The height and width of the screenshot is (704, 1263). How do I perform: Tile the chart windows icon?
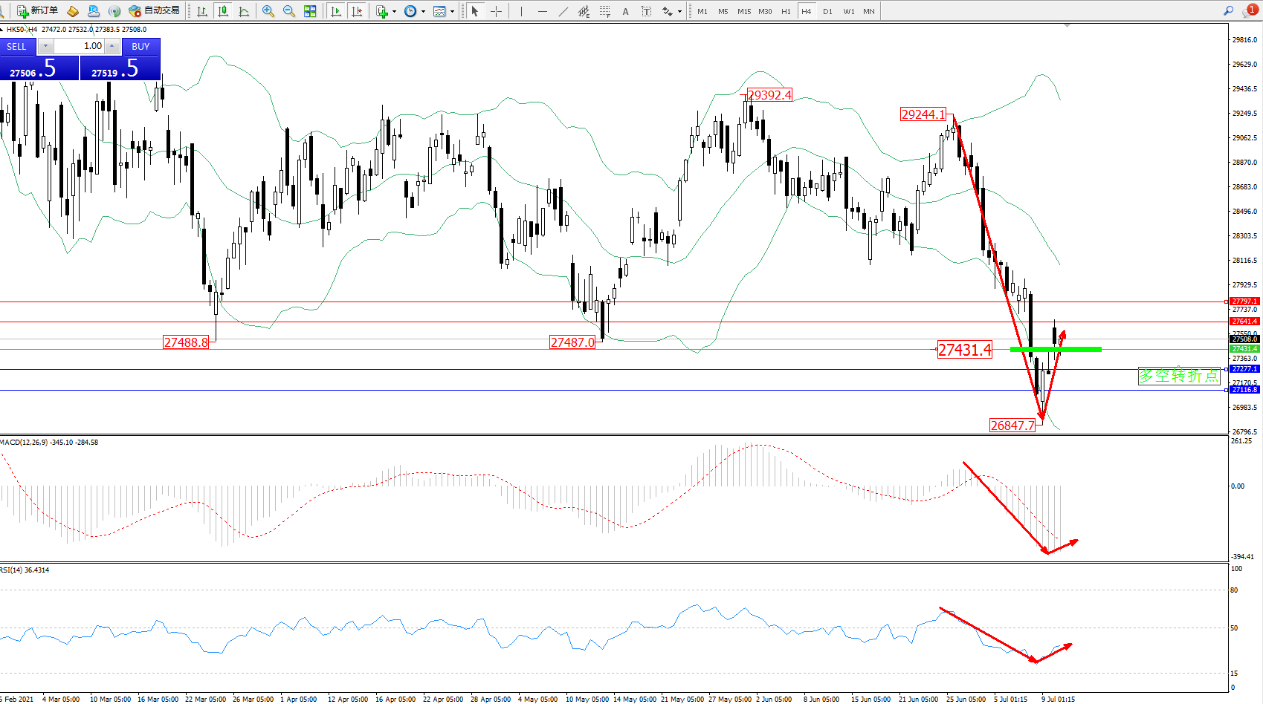(310, 11)
